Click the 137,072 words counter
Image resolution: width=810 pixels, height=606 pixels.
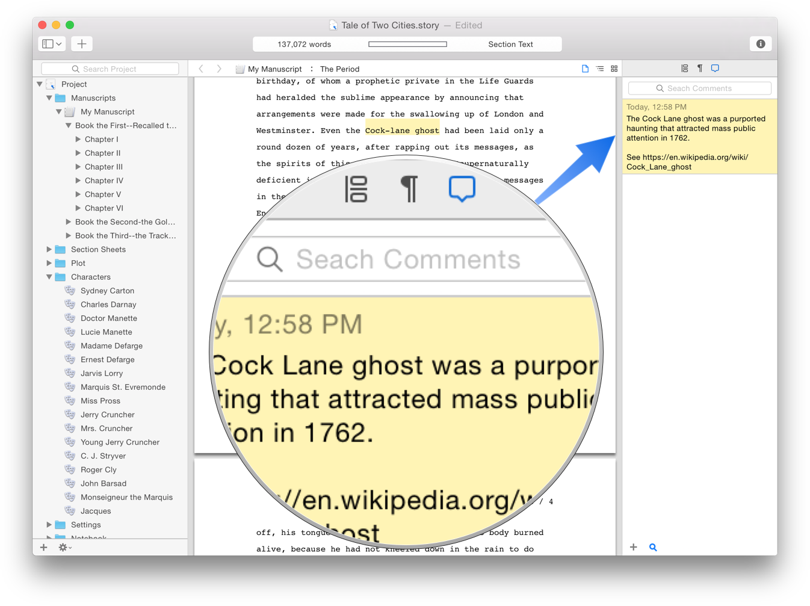pyautogui.click(x=304, y=45)
